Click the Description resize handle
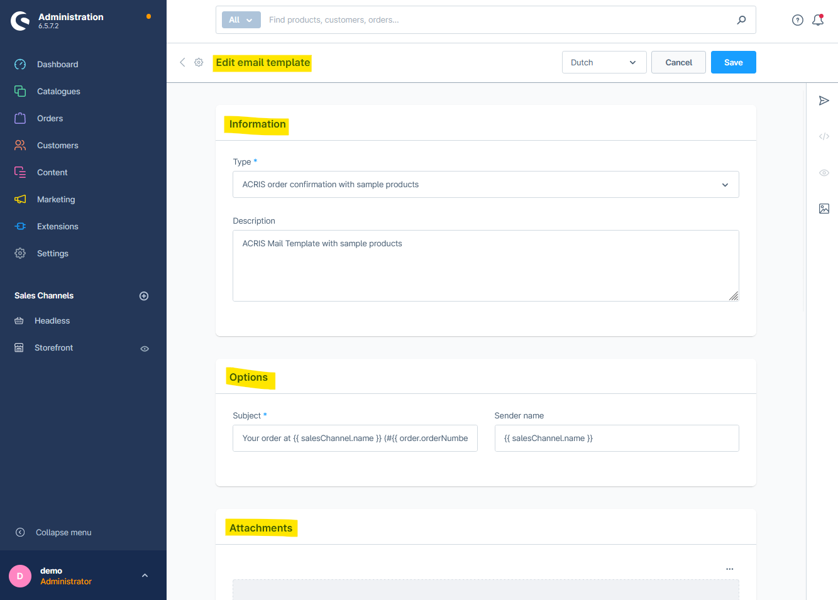The width and height of the screenshot is (838, 600). click(734, 296)
